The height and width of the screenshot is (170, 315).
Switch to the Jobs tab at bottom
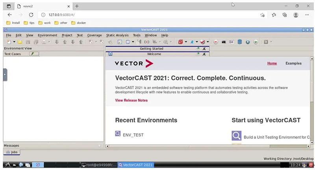pos(12,152)
